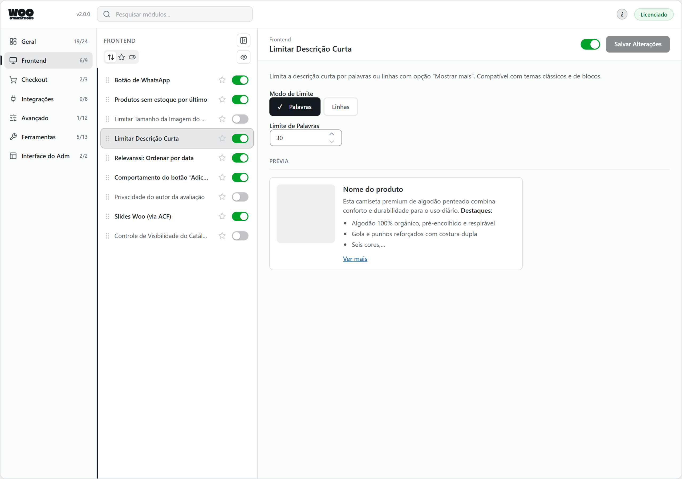The width and height of the screenshot is (682, 479).
Task: Grab drag handle of Controle de Visibilidade row
Action: tap(107, 236)
